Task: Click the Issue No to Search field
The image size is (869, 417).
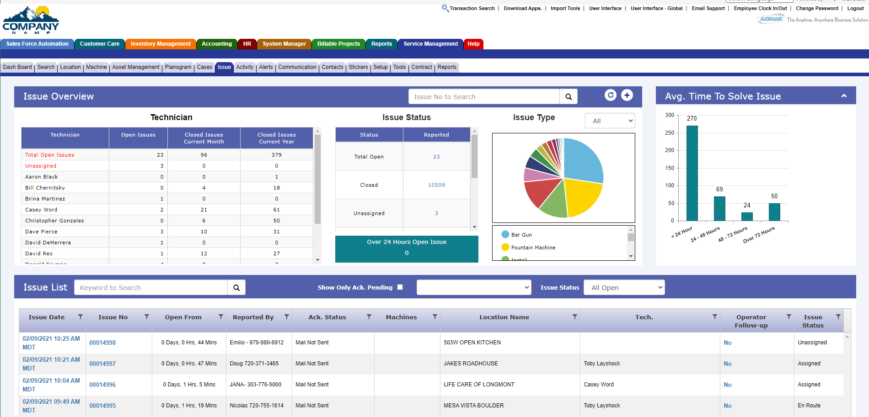Action: pyautogui.click(x=484, y=97)
